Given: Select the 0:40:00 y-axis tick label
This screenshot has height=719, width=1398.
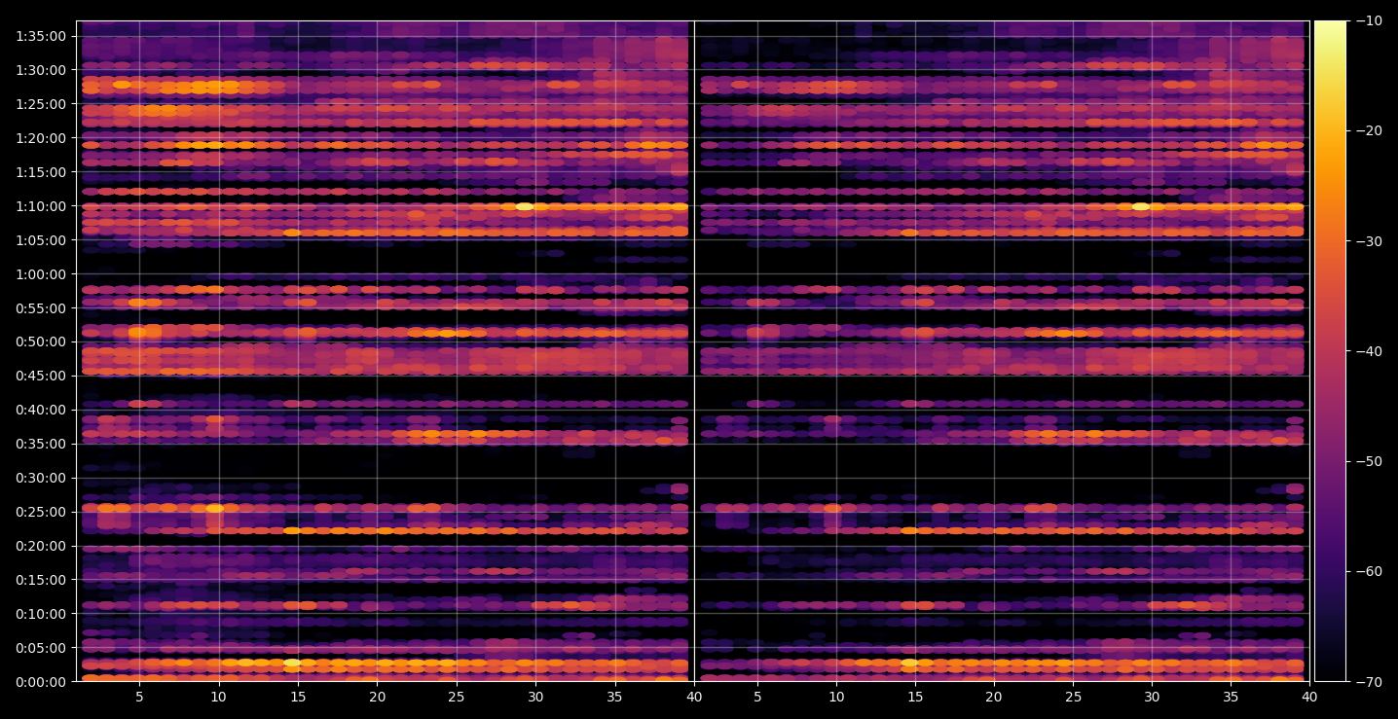Looking at the screenshot, I should [x=41, y=410].
